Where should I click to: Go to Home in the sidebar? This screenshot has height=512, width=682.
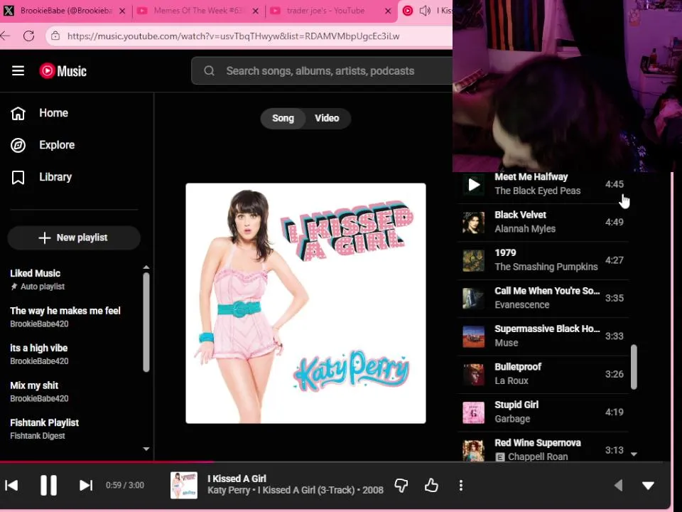[x=40, y=113]
